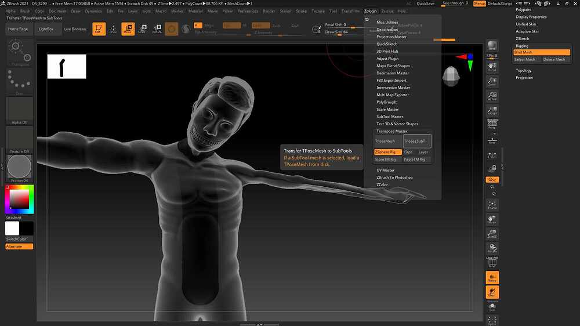Click the AAHalf icon
580x326 pixels.
[492, 110]
